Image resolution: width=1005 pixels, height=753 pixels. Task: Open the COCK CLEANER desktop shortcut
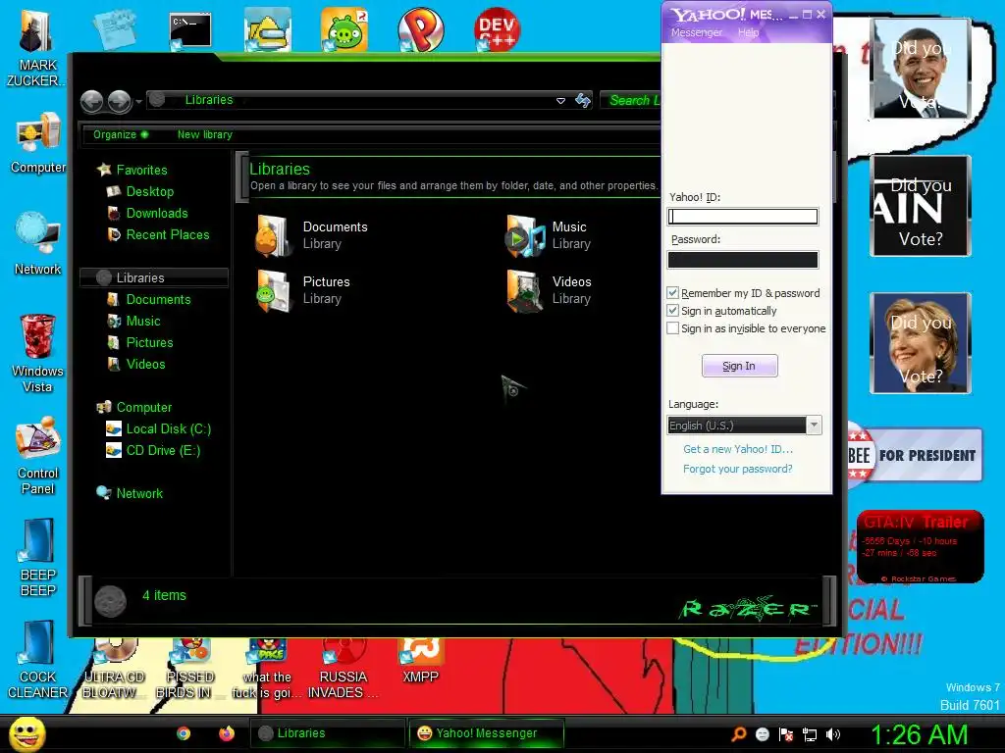tap(38, 660)
